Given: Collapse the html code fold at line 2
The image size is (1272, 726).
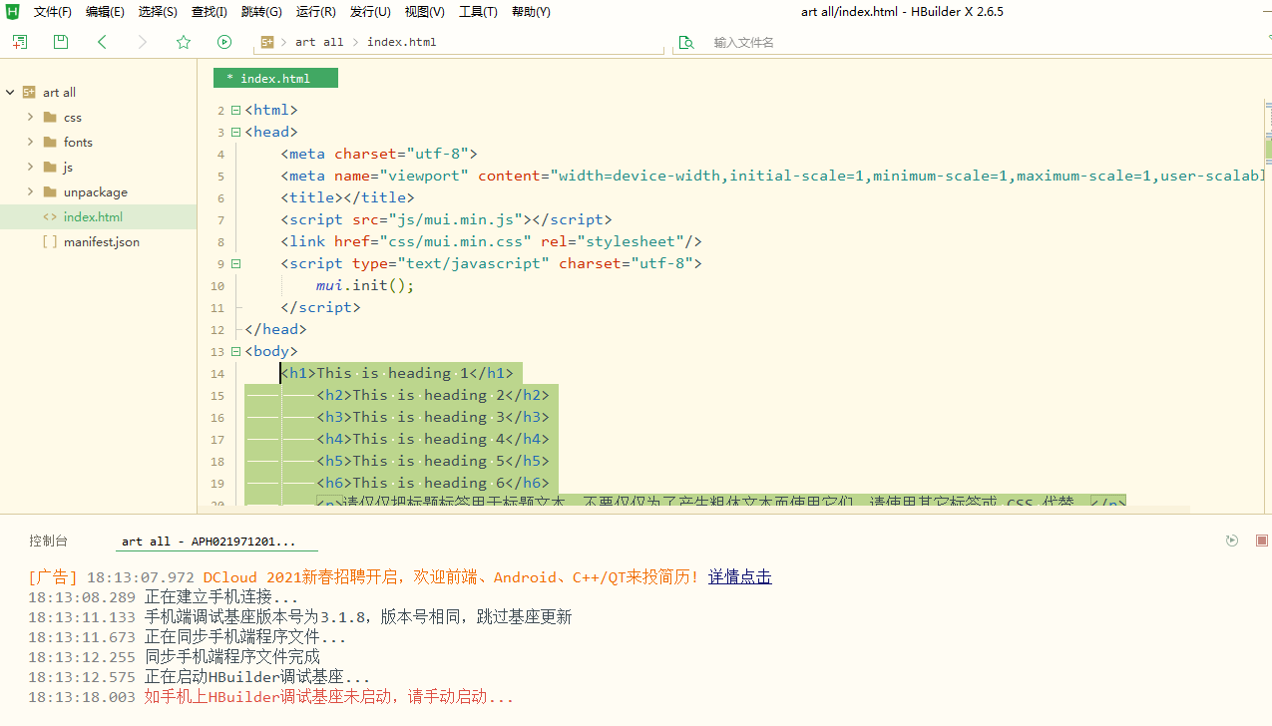Looking at the screenshot, I should click(234, 110).
